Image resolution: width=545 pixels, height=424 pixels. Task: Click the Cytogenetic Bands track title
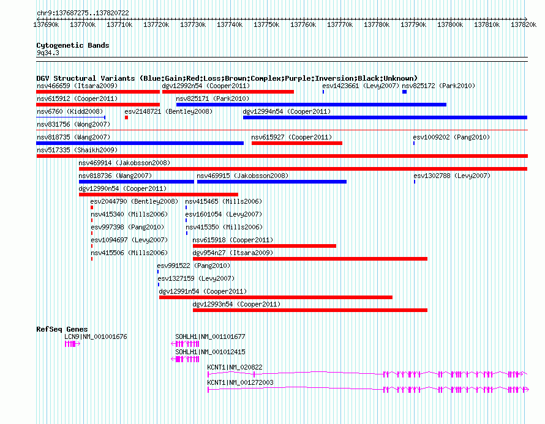click(x=73, y=45)
